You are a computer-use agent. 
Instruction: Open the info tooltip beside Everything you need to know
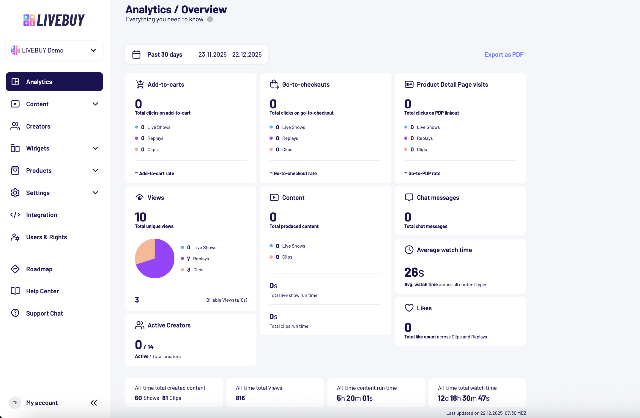coord(210,19)
